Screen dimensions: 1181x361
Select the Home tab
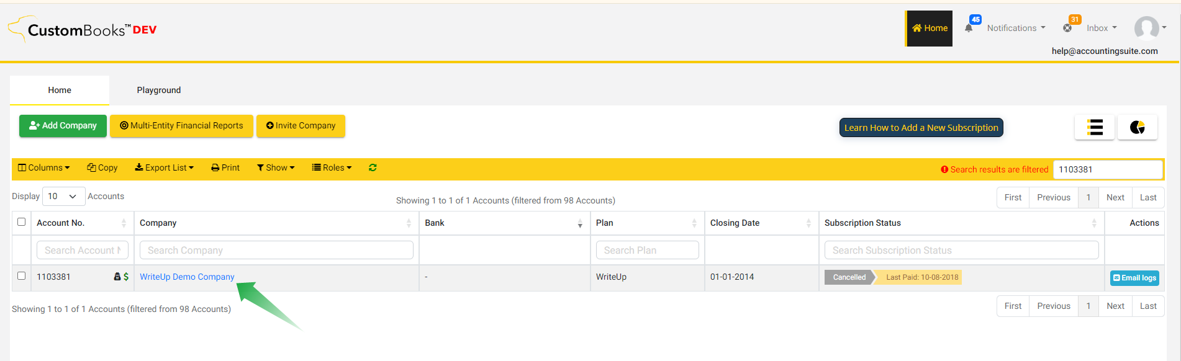[x=60, y=90]
